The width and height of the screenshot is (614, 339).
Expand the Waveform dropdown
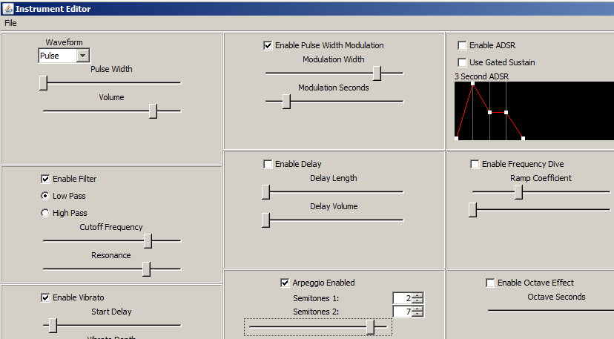[82, 56]
